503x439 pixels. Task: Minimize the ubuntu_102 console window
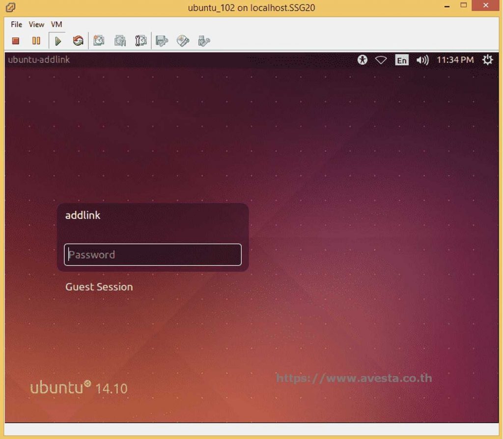click(447, 6)
